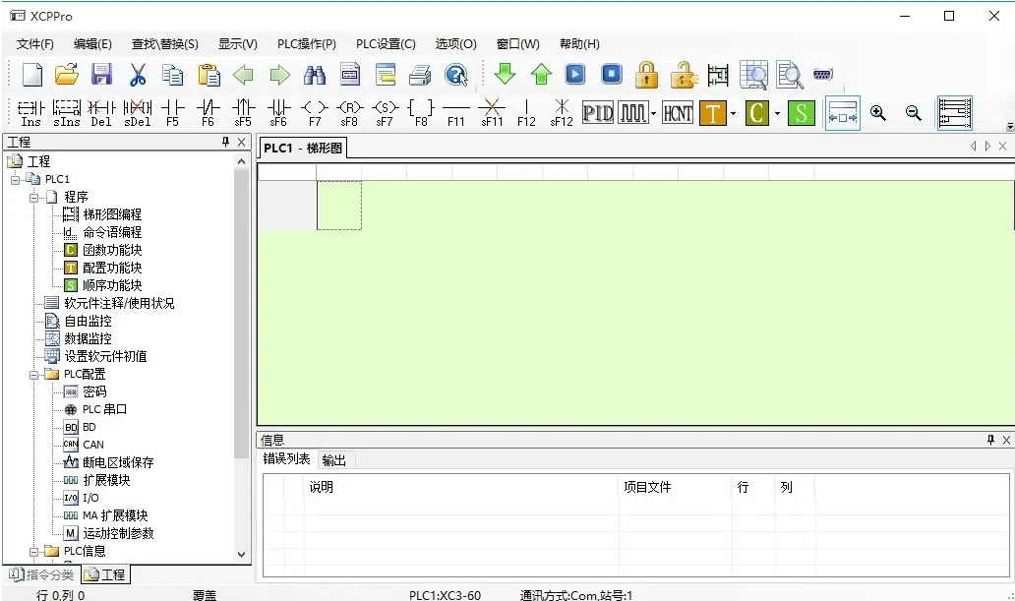The height and width of the screenshot is (601, 1015).
Task: Insert a reset coil with the sF8 tool
Action: pyautogui.click(x=348, y=112)
